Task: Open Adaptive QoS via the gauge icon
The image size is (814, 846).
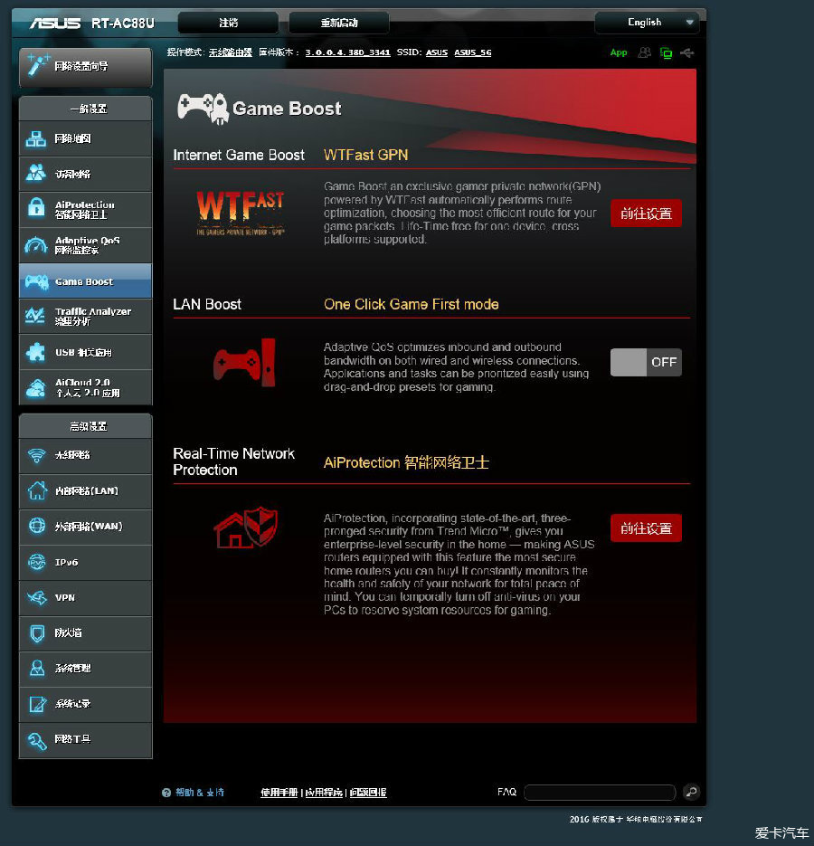Action: 36,245
